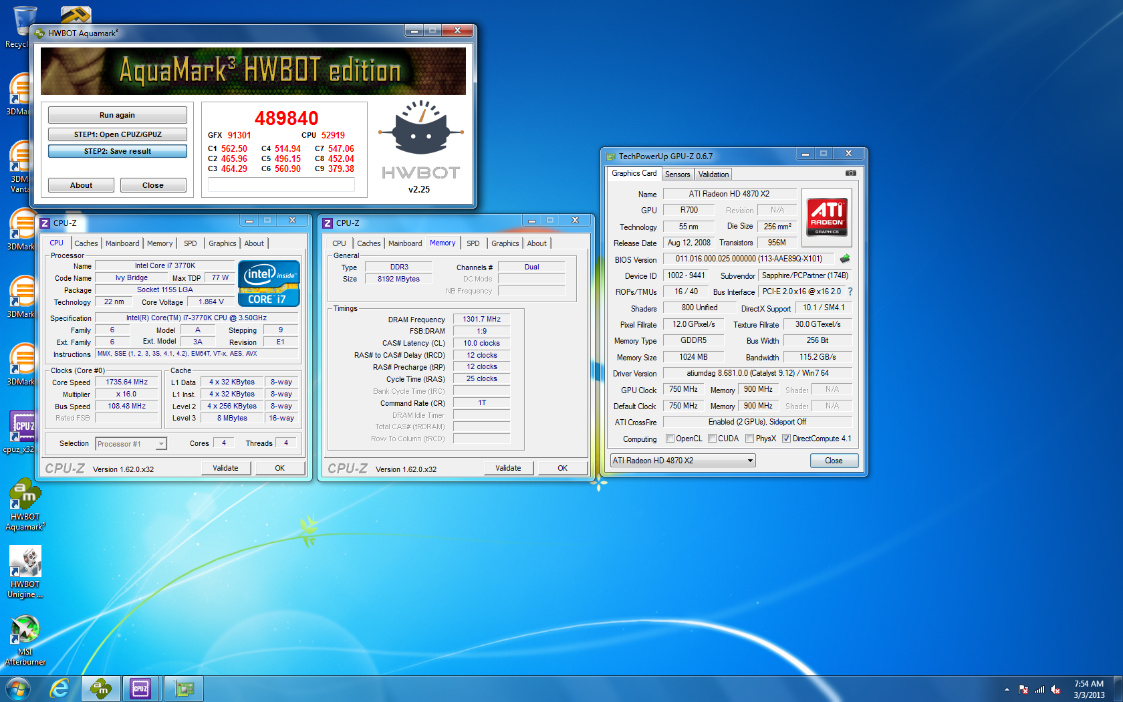Image resolution: width=1123 pixels, height=702 pixels.
Task: Click the Name field Intel Core i7 3770K
Action: point(164,266)
